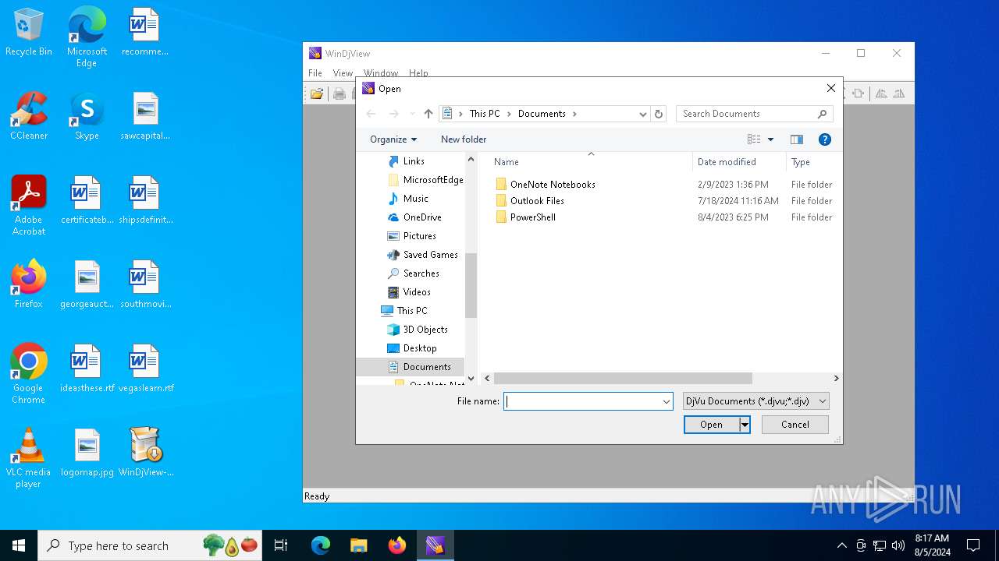Click the File name input field
The width and height of the screenshot is (999, 561).
coord(582,401)
